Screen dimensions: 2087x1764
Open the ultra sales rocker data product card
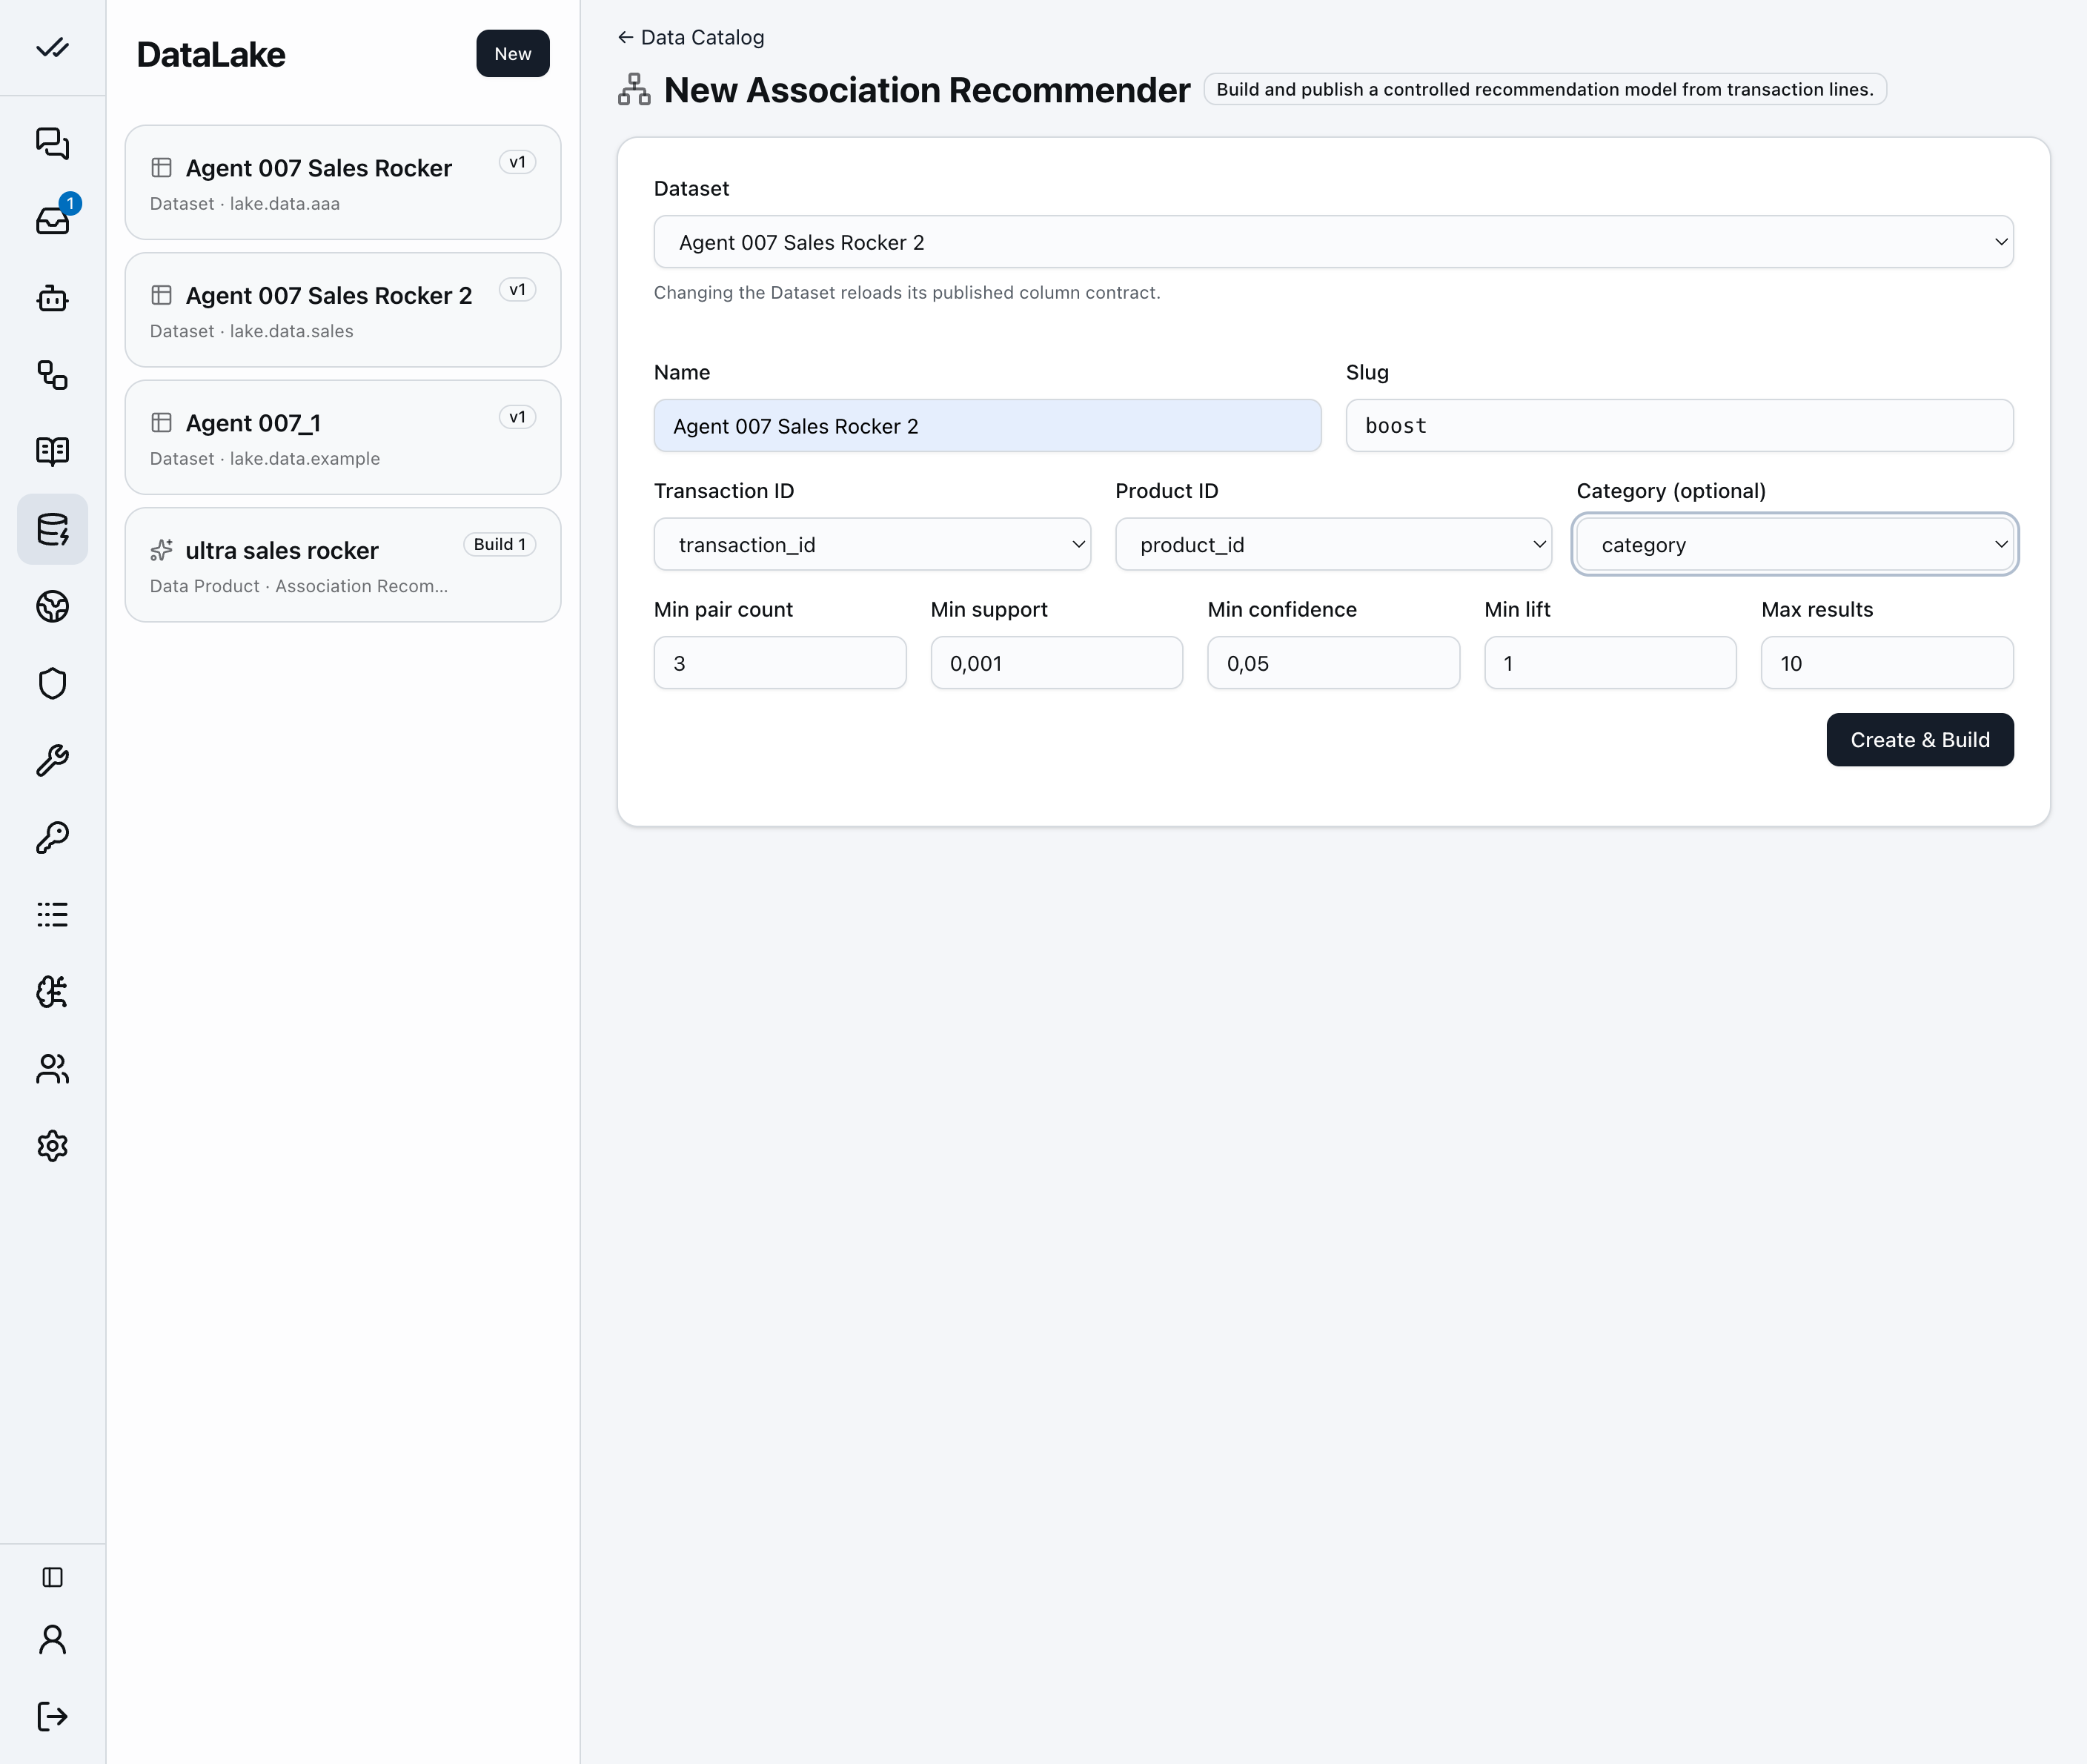coord(343,565)
